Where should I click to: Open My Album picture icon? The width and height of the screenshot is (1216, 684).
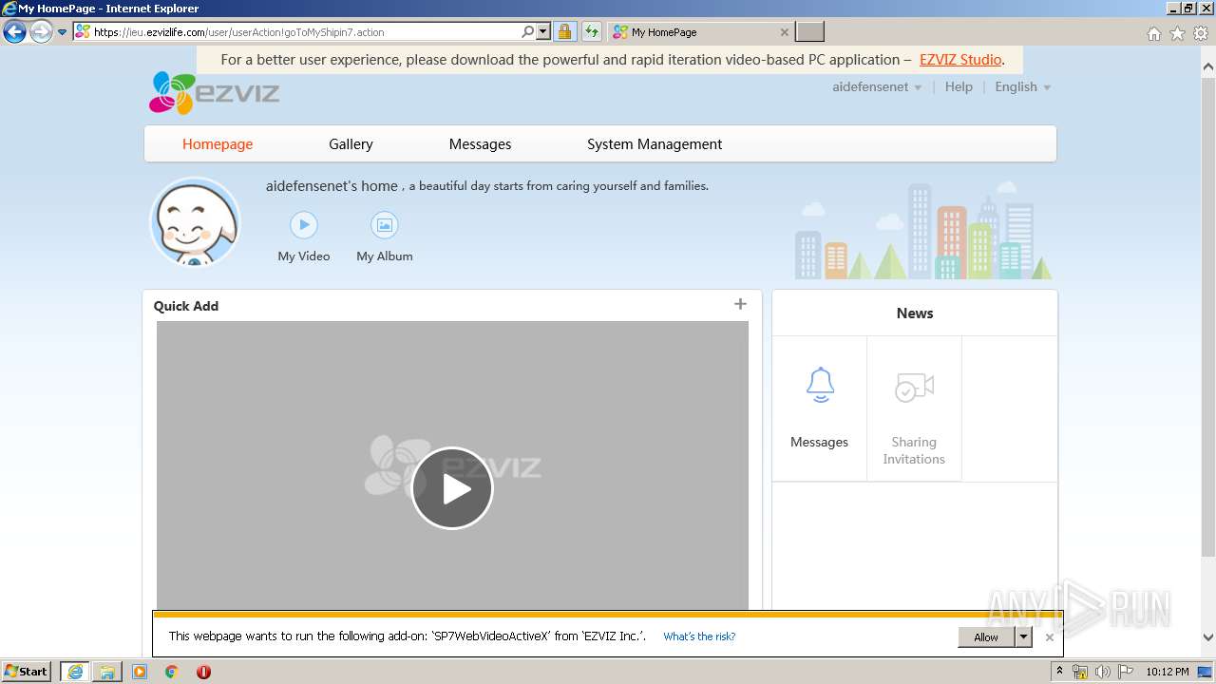pyautogui.click(x=384, y=225)
